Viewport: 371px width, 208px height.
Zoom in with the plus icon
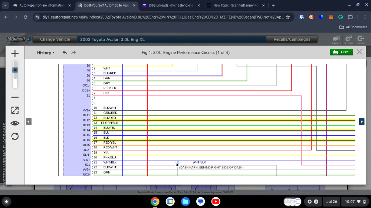click(15, 53)
